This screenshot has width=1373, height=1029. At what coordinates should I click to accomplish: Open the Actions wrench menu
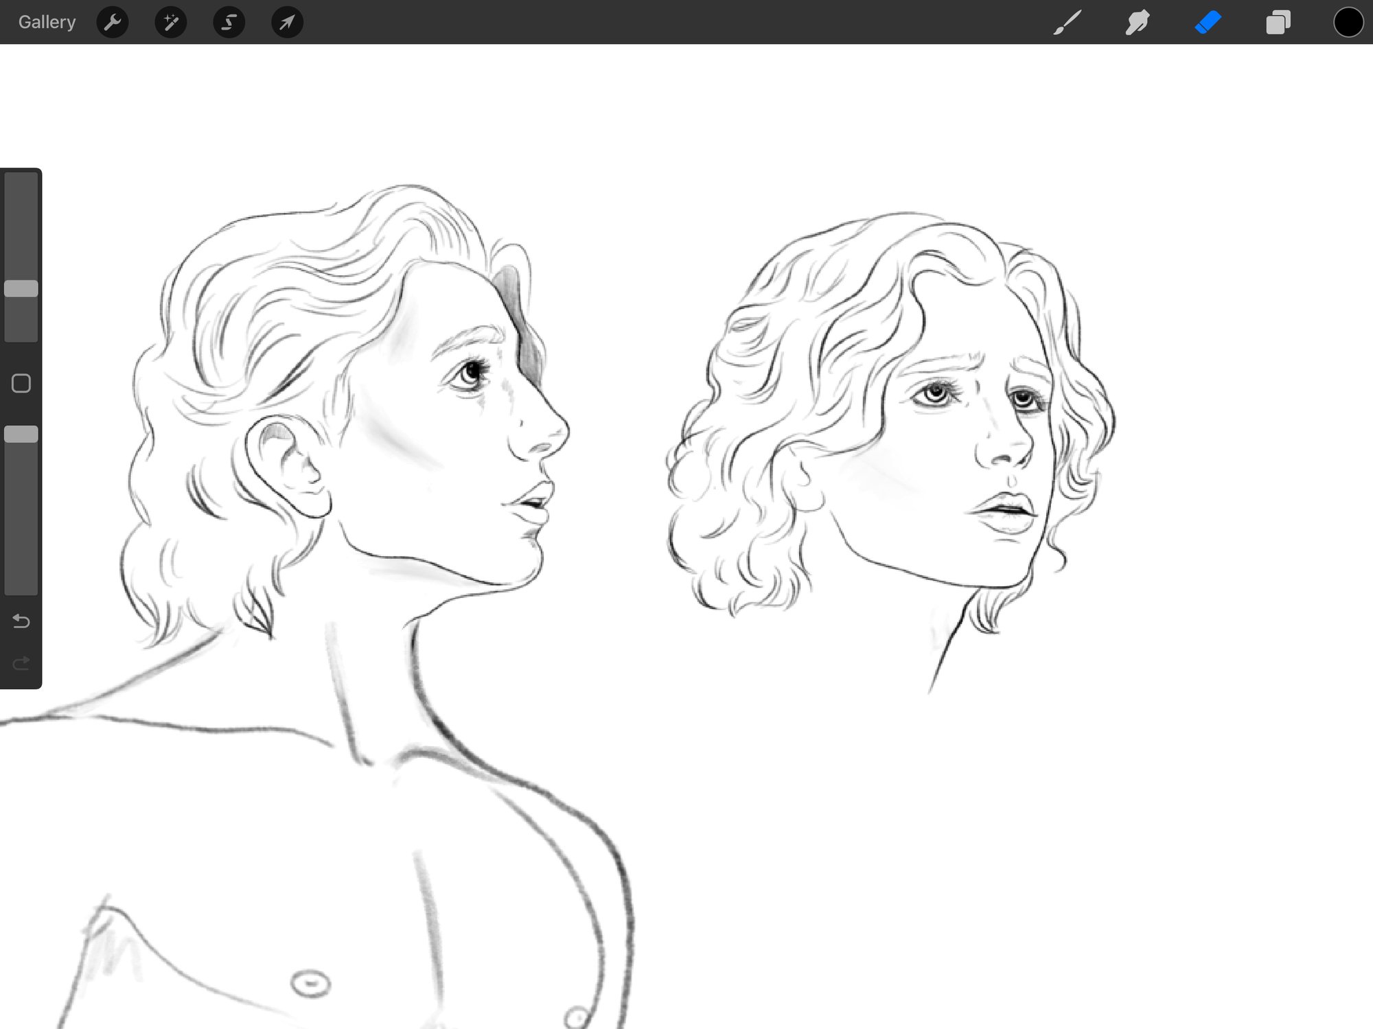pyautogui.click(x=113, y=22)
